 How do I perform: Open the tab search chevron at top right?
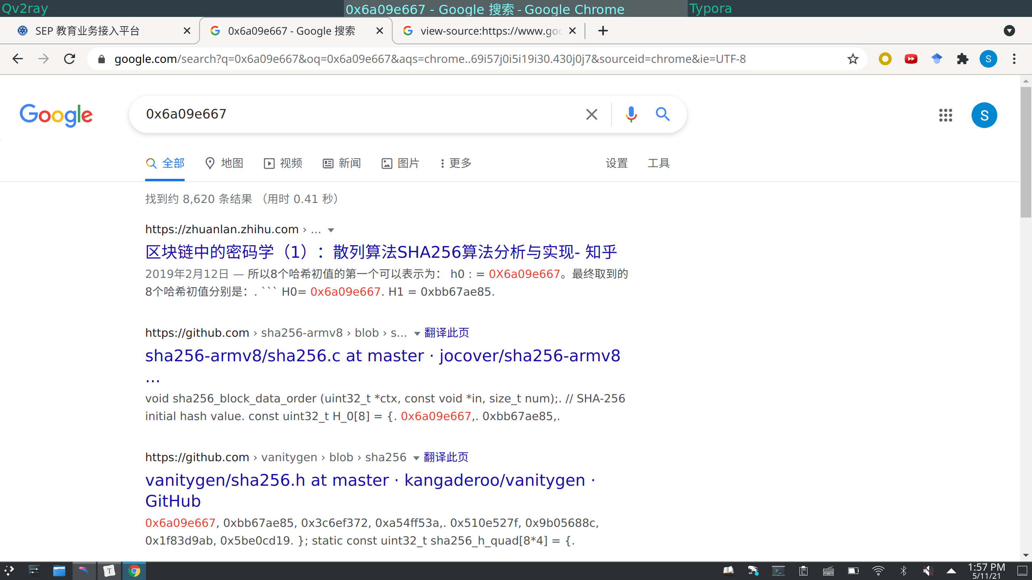1009,30
